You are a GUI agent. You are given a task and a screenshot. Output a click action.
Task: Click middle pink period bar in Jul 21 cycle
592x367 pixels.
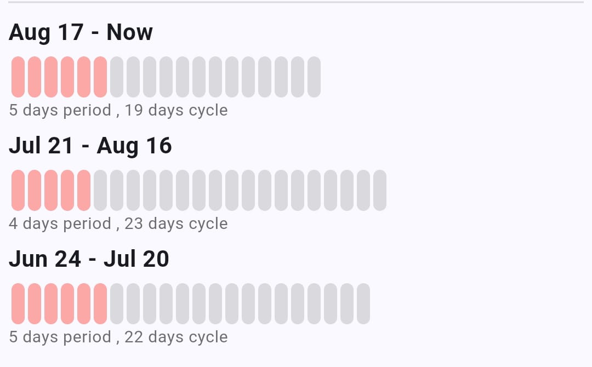point(51,190)
